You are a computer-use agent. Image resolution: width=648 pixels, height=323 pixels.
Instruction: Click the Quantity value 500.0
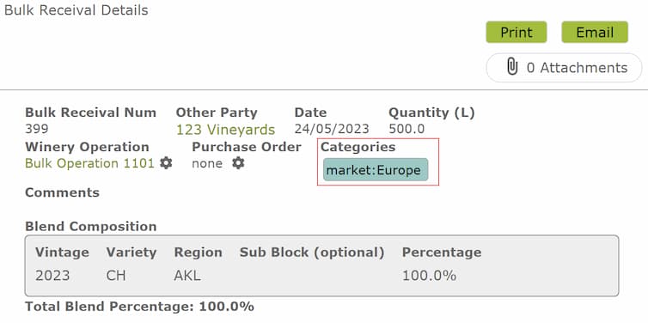407,129
